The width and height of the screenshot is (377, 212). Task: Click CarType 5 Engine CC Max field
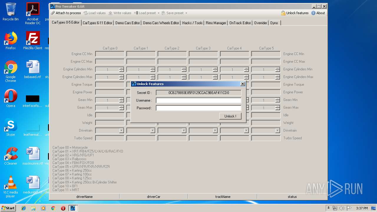(266, 62)
